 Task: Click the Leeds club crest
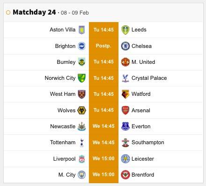125,30
